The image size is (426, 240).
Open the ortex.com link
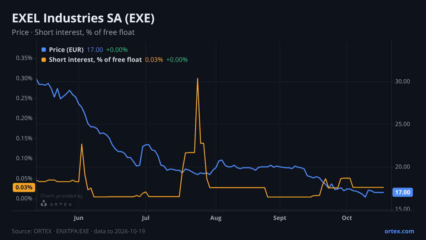click(x=399, y=231)
